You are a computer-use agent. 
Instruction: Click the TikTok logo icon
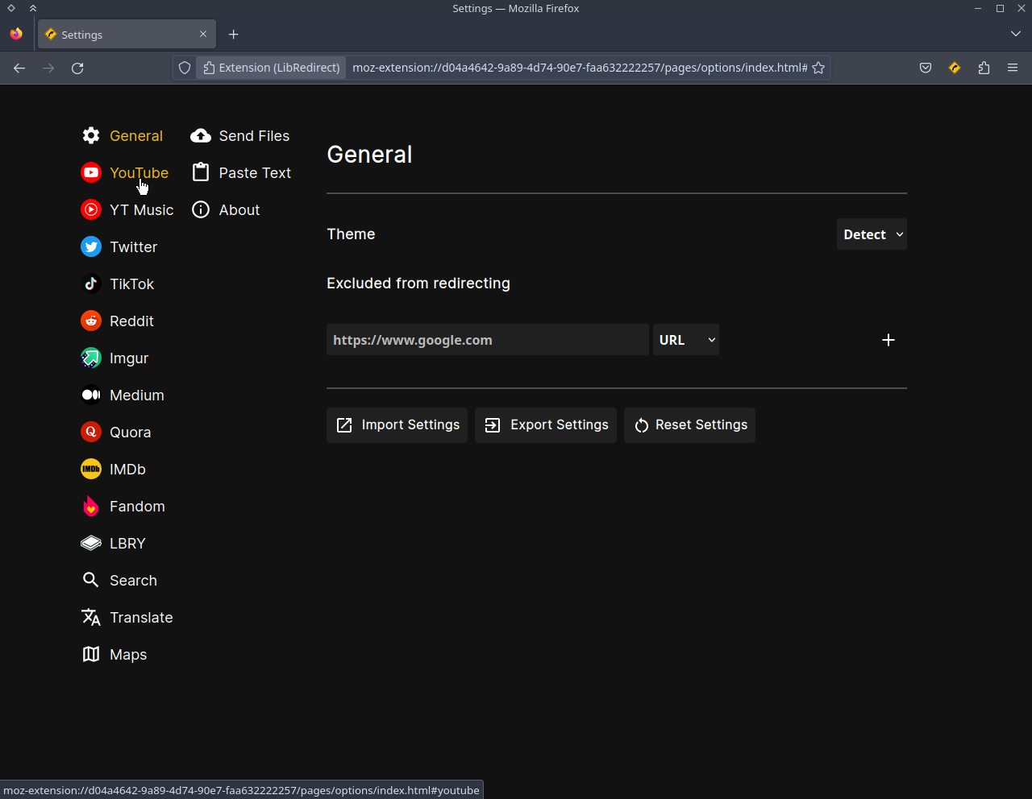[91, 284]
